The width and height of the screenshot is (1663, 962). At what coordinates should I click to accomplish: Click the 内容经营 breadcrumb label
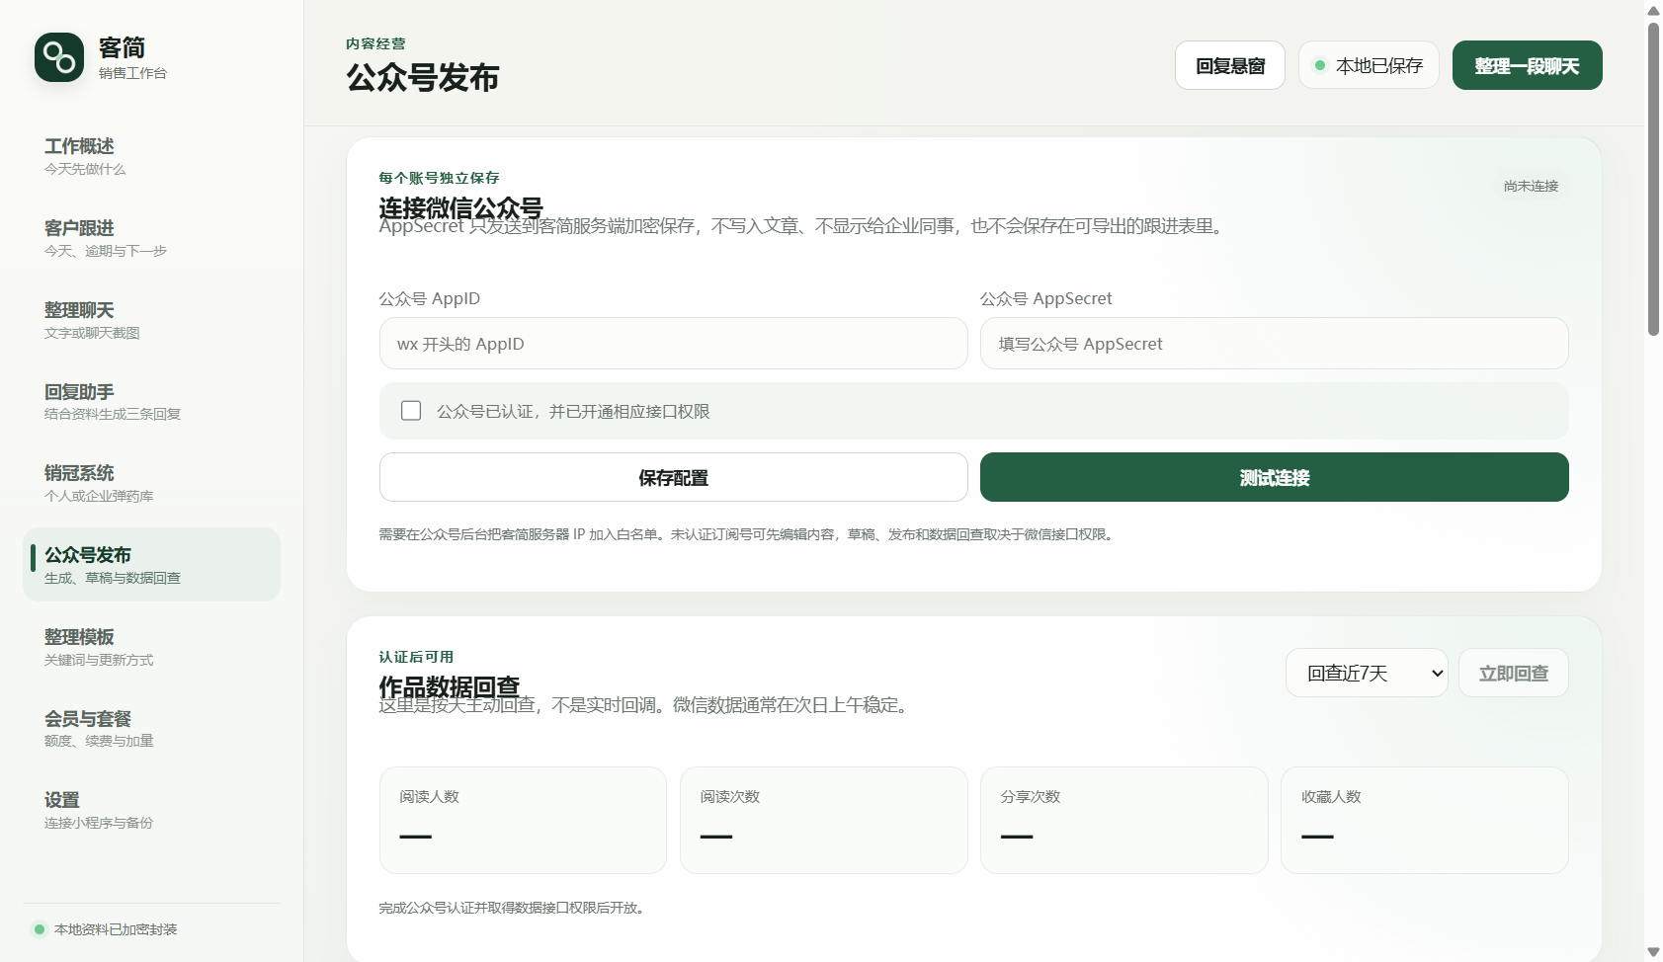(375, 43)
